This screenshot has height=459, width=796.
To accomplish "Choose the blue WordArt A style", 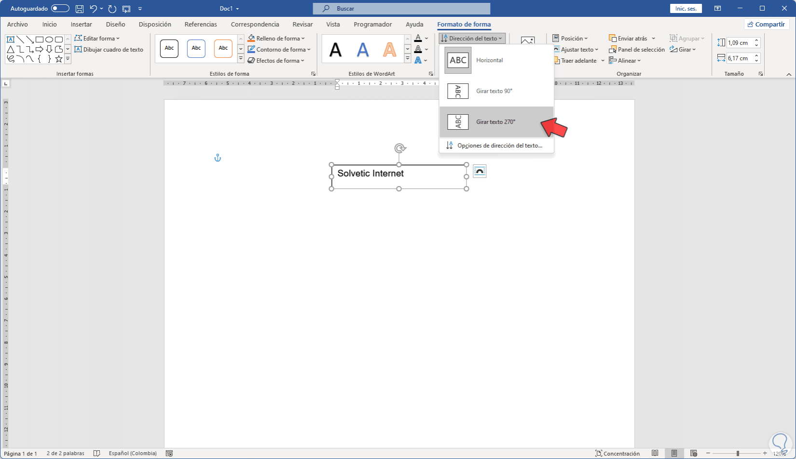I will 362,49.
